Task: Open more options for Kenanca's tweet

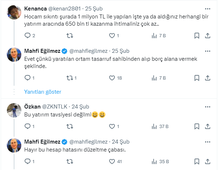Action: 208,7
